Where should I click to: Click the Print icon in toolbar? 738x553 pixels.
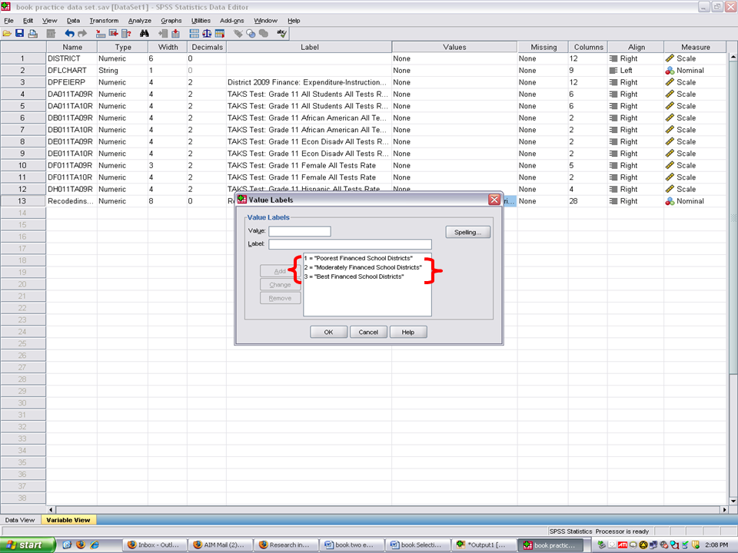tap(33, 34)
